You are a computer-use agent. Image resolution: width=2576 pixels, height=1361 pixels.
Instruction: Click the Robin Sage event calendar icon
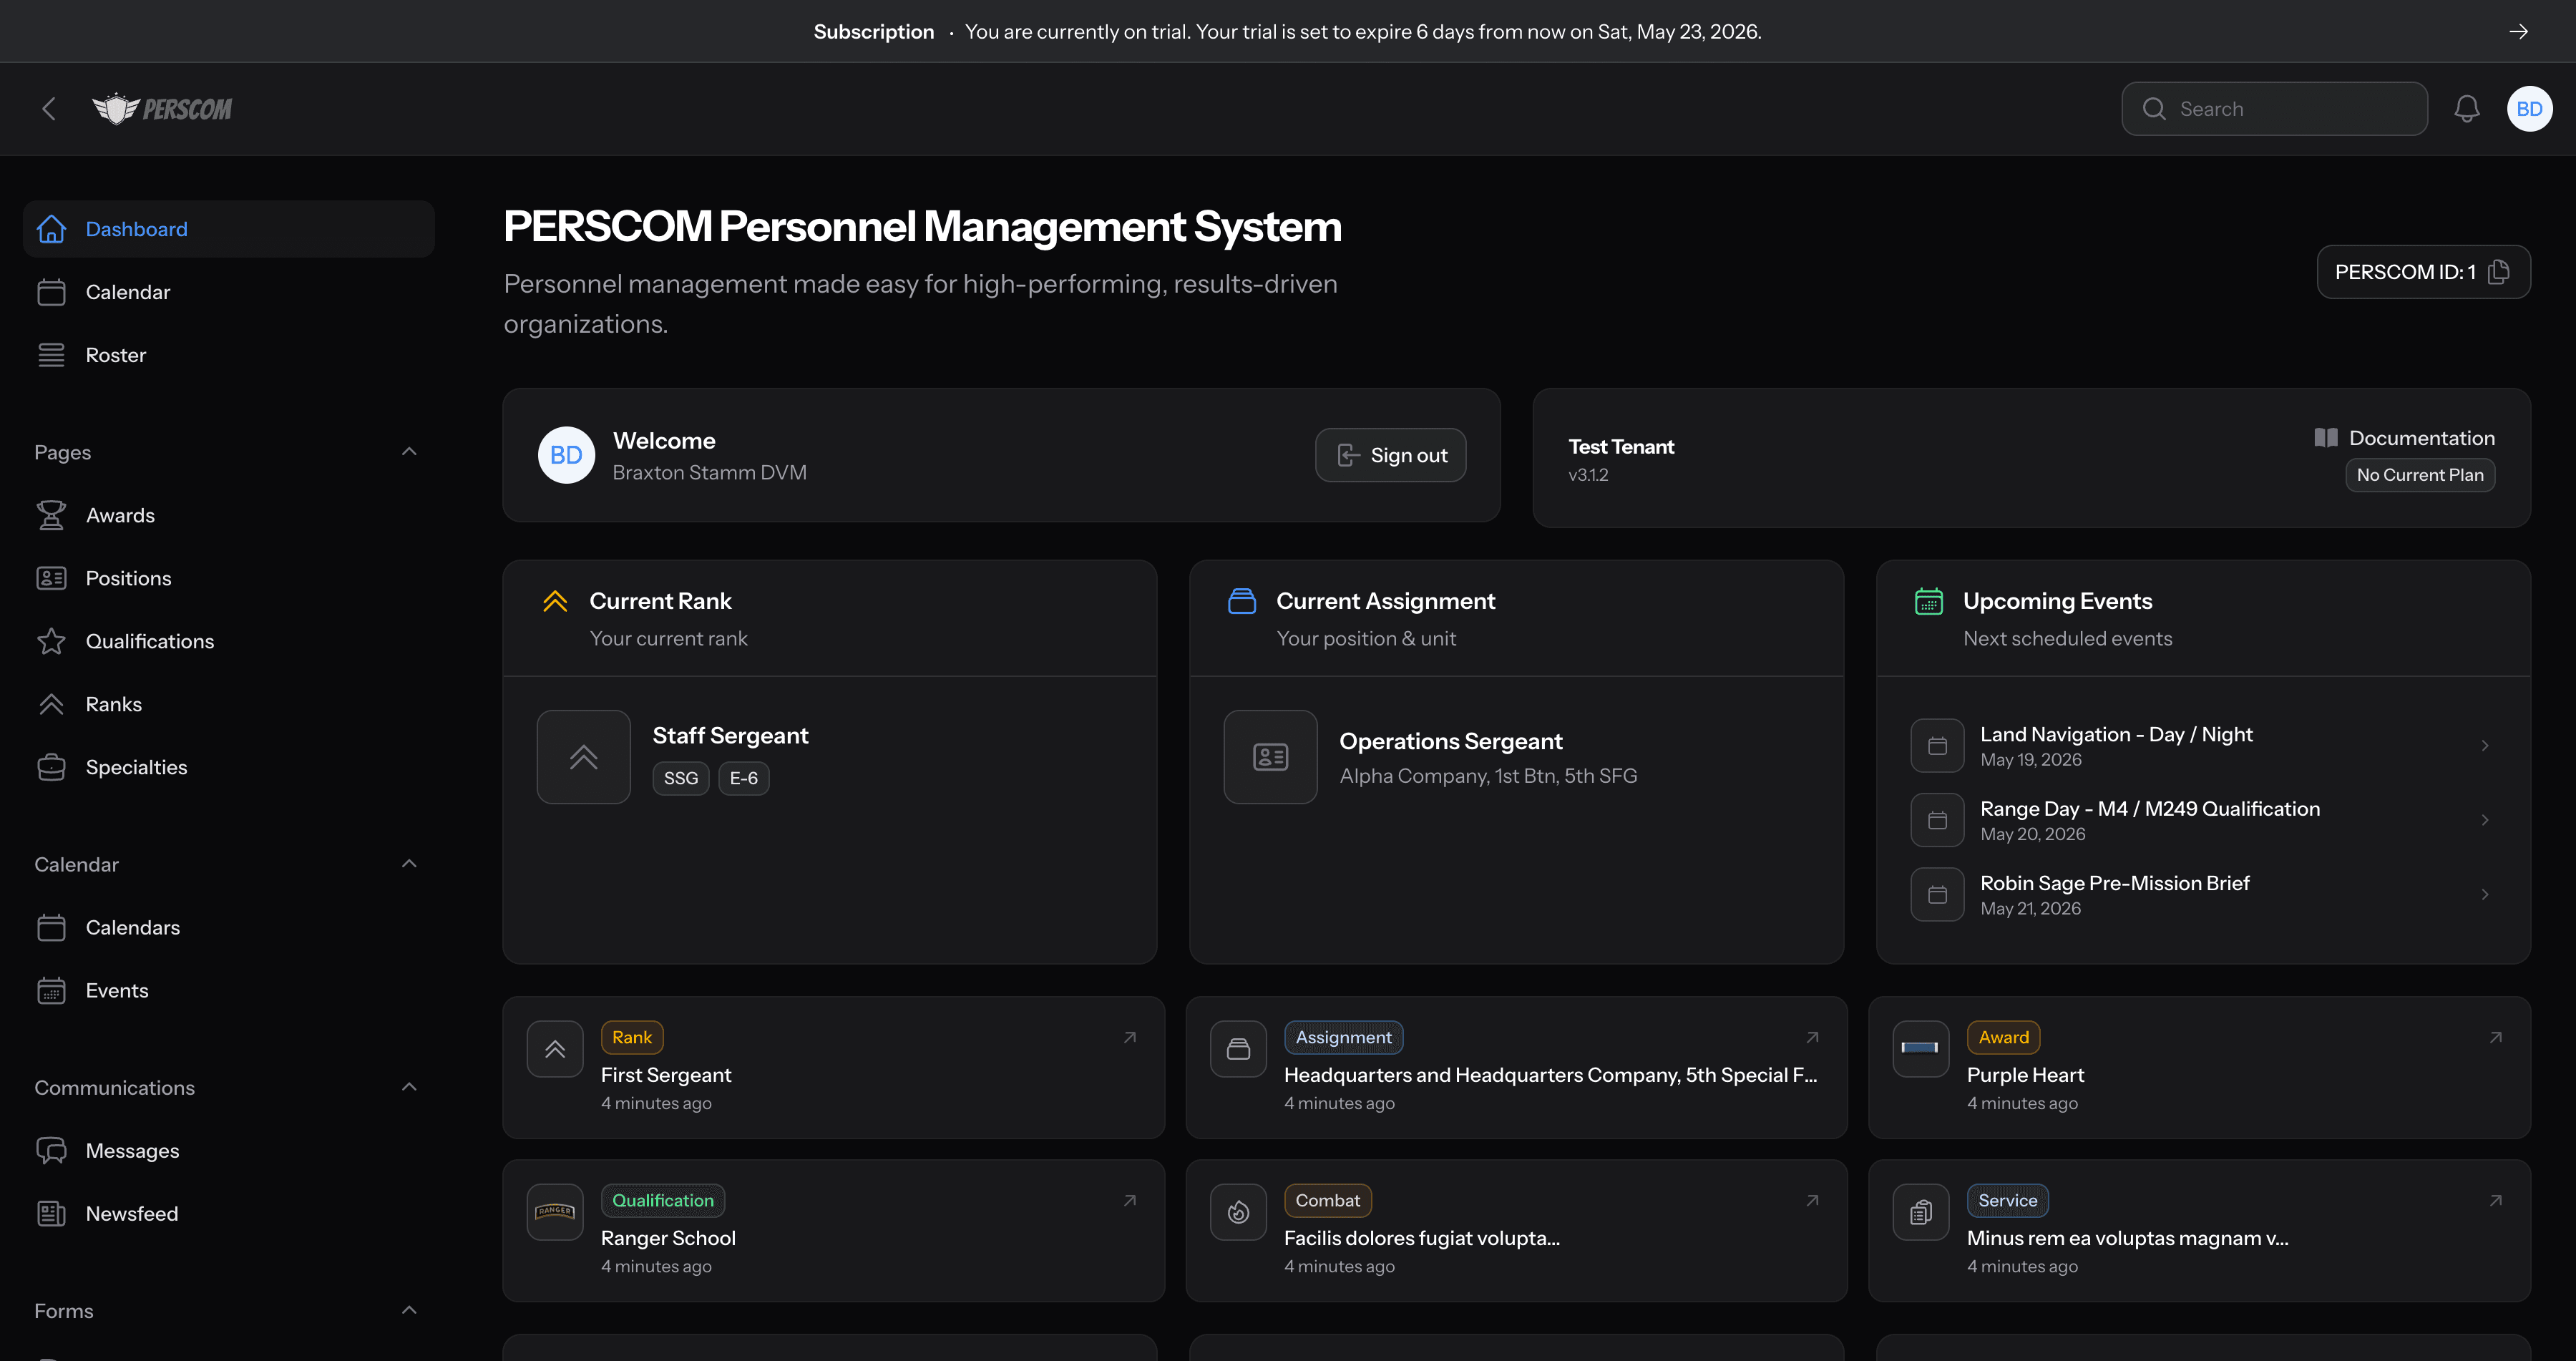tap(1938, 895)
